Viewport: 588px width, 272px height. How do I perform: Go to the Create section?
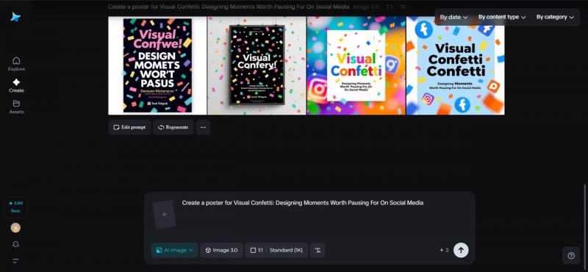[16, 85]
